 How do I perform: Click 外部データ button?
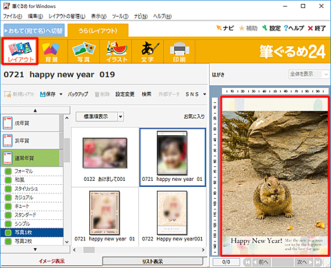click(169, 94)
